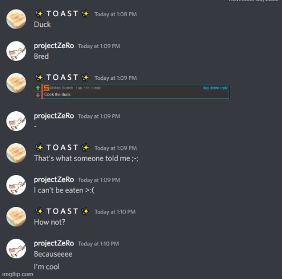
Task: Click the Today at 1:08 PM timestamp
Action: click(116, 15)
